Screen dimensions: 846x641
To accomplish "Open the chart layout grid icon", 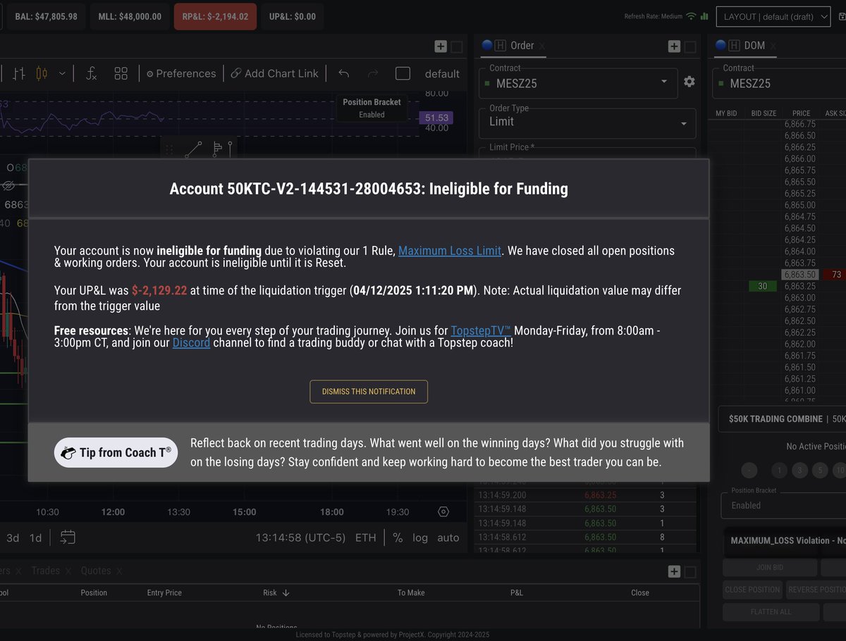I will coord(121,73).
